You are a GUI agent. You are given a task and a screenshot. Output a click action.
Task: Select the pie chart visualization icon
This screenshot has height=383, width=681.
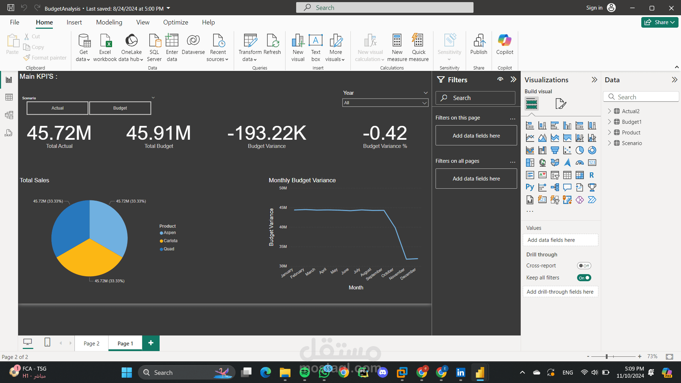580,150
